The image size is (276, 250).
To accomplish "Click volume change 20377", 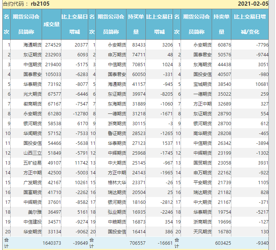I will [81, 45].
